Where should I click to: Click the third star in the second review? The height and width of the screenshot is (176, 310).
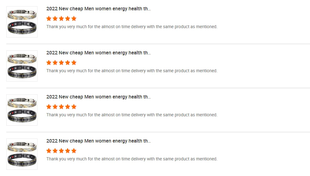click(x=61, y=63)
